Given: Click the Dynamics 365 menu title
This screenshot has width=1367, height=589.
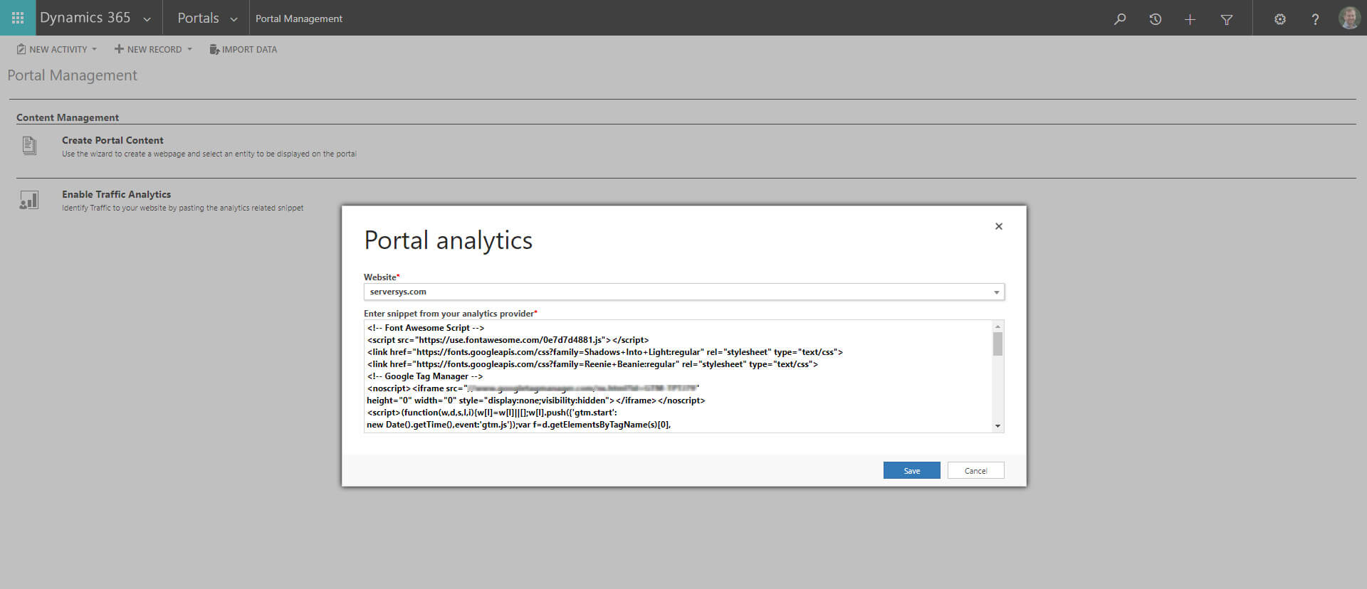Looking at the screenshot, I should [85, 18].
